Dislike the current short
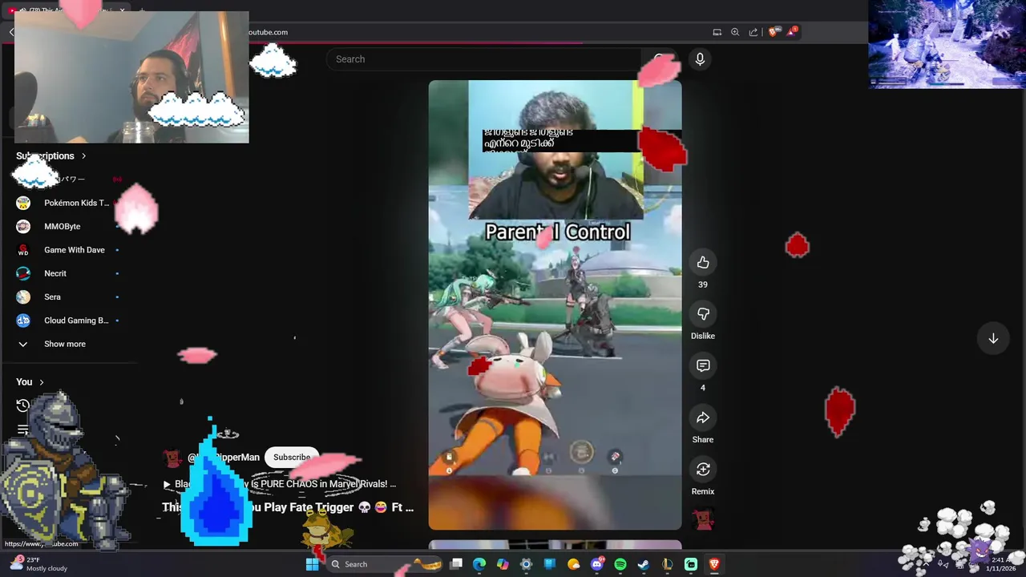Image resolution: width=1026 pixels, height=577 pixels. 703,314
